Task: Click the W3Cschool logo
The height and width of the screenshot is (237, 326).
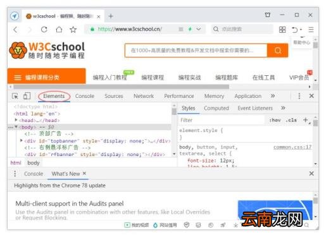Action: coord(47,51)
